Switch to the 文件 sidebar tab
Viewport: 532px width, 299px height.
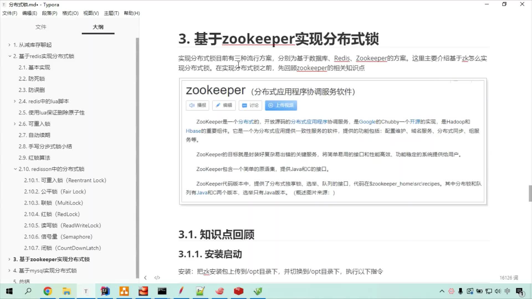[41, 27]
